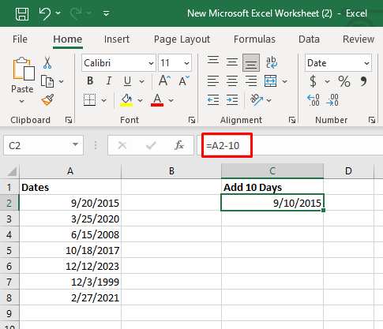383x329 pixels.
Task: Click the Undo arrow icon
Action: (x=45, y=13)
